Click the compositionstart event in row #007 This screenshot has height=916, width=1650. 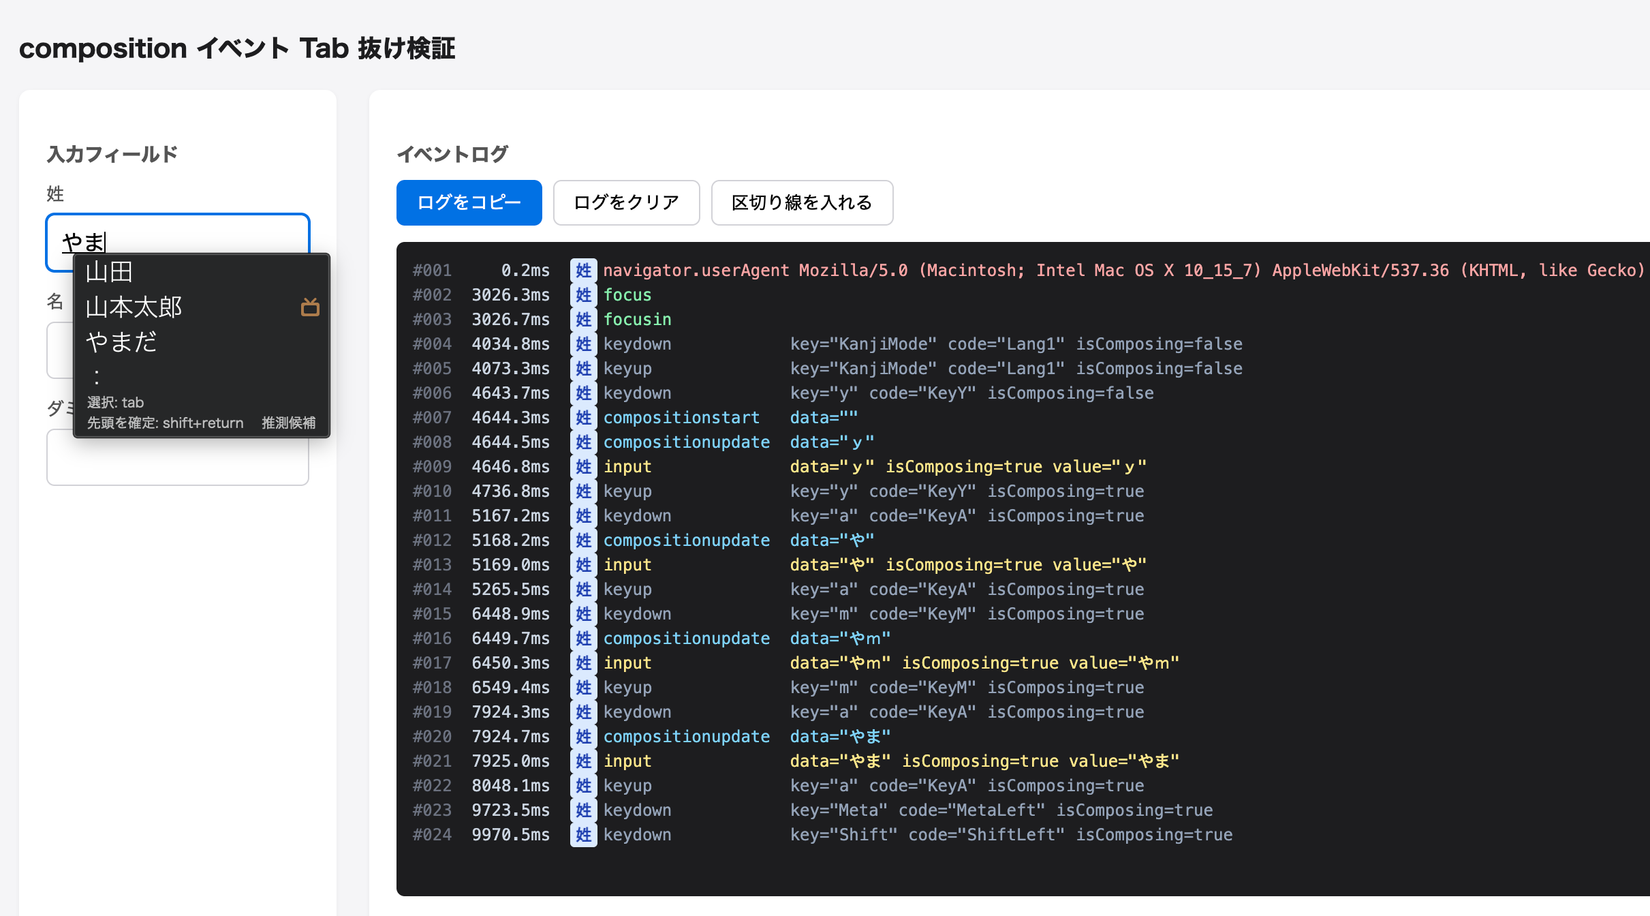(x=681, y=418)
